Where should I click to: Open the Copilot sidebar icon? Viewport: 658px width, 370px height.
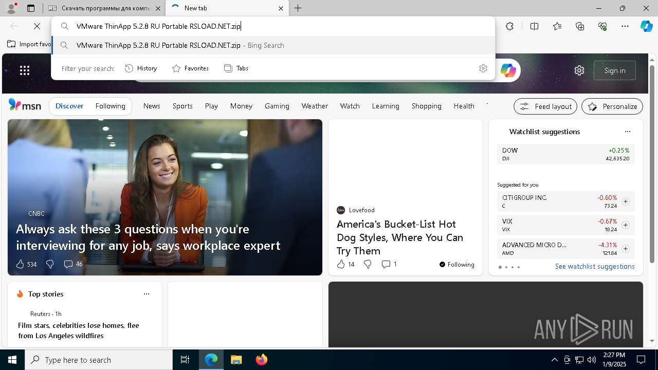(x=646, y=26)
